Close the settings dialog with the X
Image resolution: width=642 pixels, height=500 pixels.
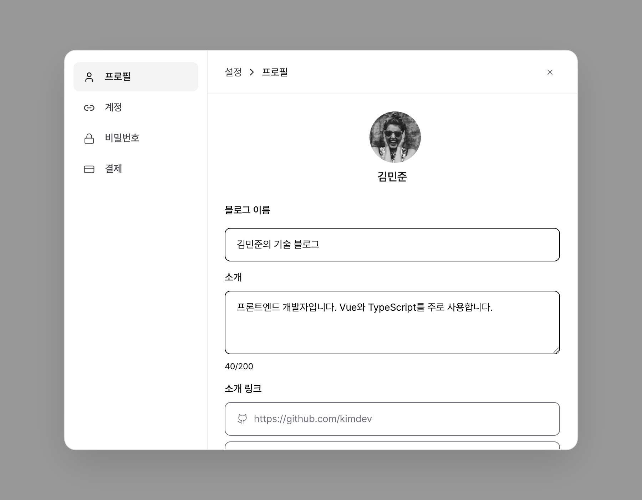click(550, 72)
